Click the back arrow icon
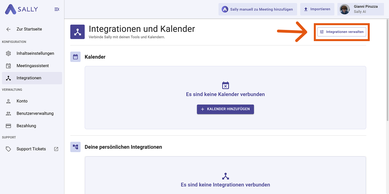The width and height of the screenshot is (389, 194). (x=8, y=29)
